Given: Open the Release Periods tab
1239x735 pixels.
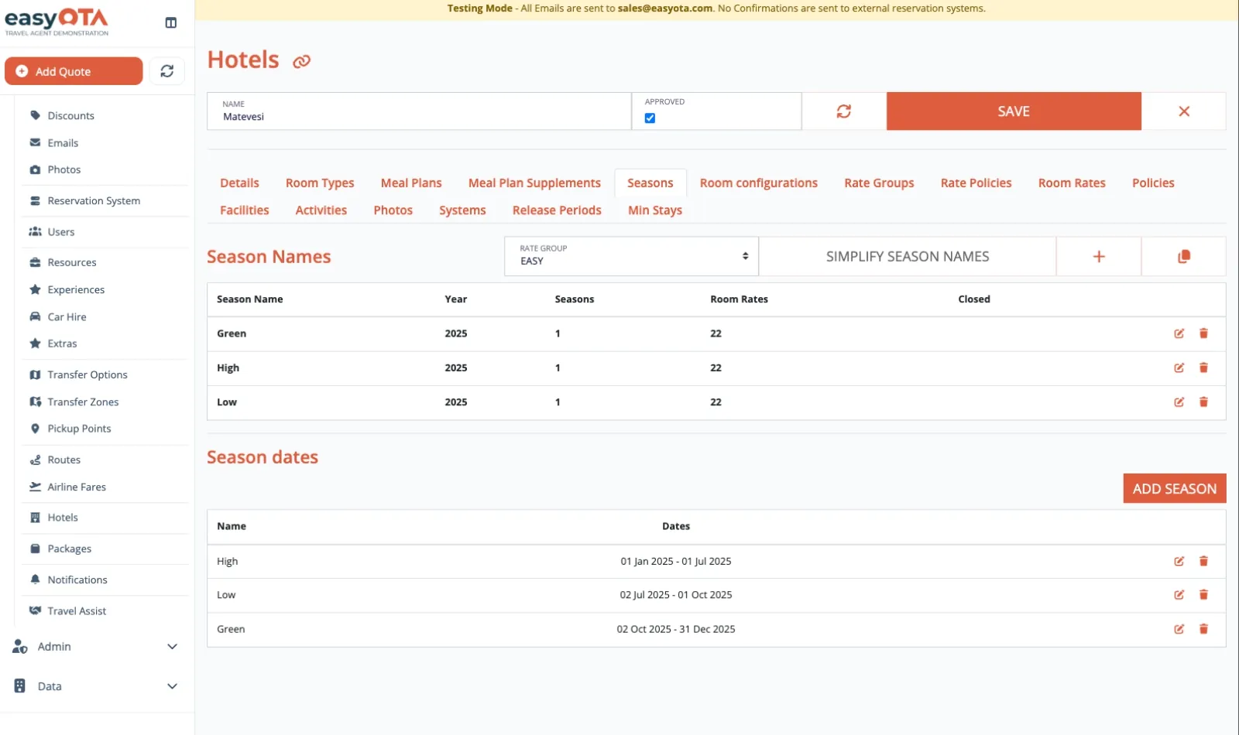Looking at the screenshot, I should coord(557,210).
